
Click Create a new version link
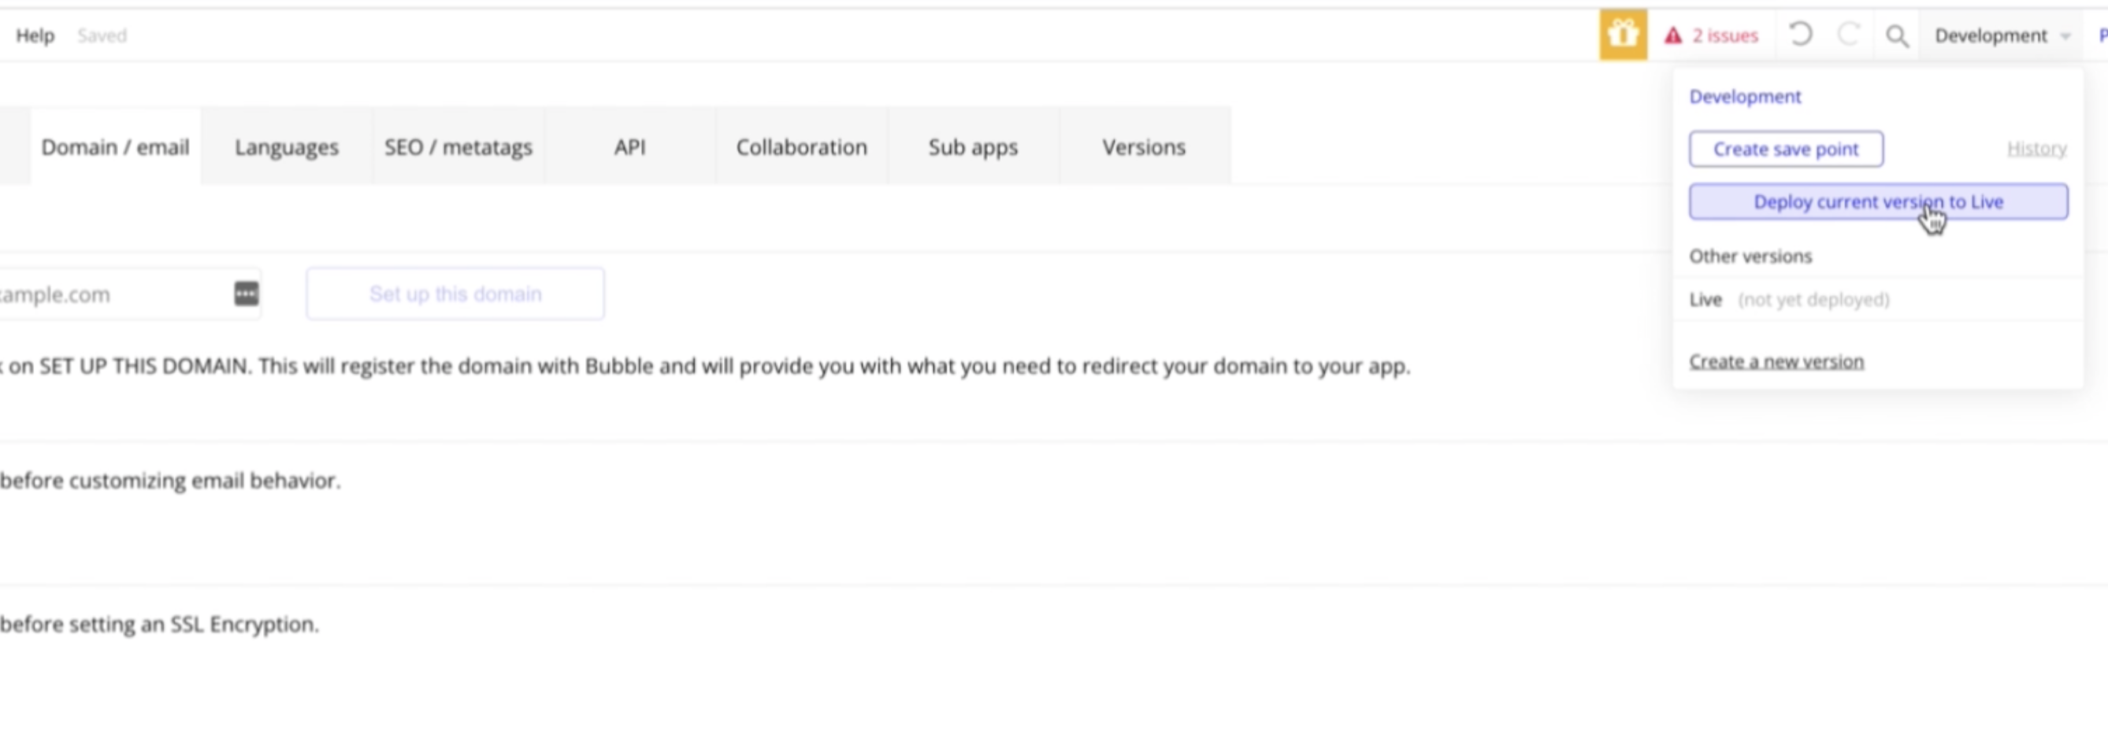click(1776, 361)
